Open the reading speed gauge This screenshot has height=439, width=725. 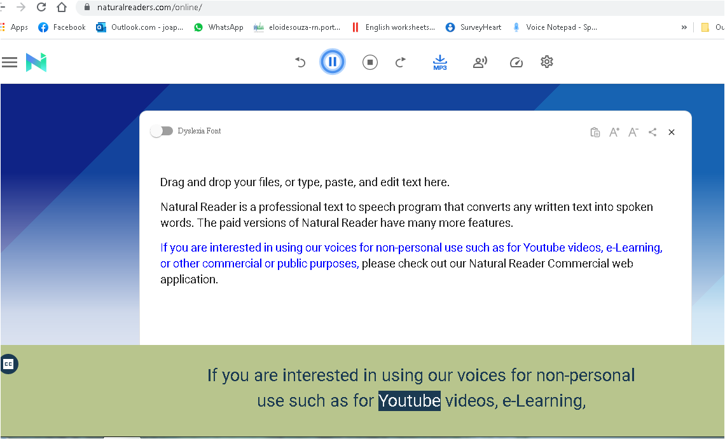pos(516,62)
